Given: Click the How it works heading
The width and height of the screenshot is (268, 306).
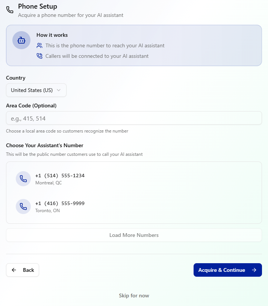Looking at the screenshot, I should click(52, 35).
